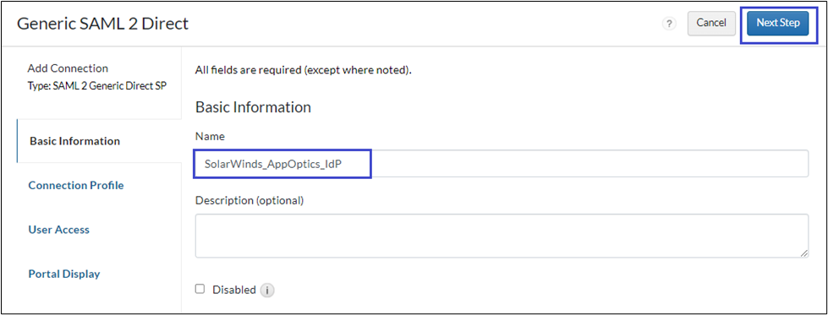Grab the Description textarea resize handle
This screenshot has height=315, width=828.
(803, 253)
